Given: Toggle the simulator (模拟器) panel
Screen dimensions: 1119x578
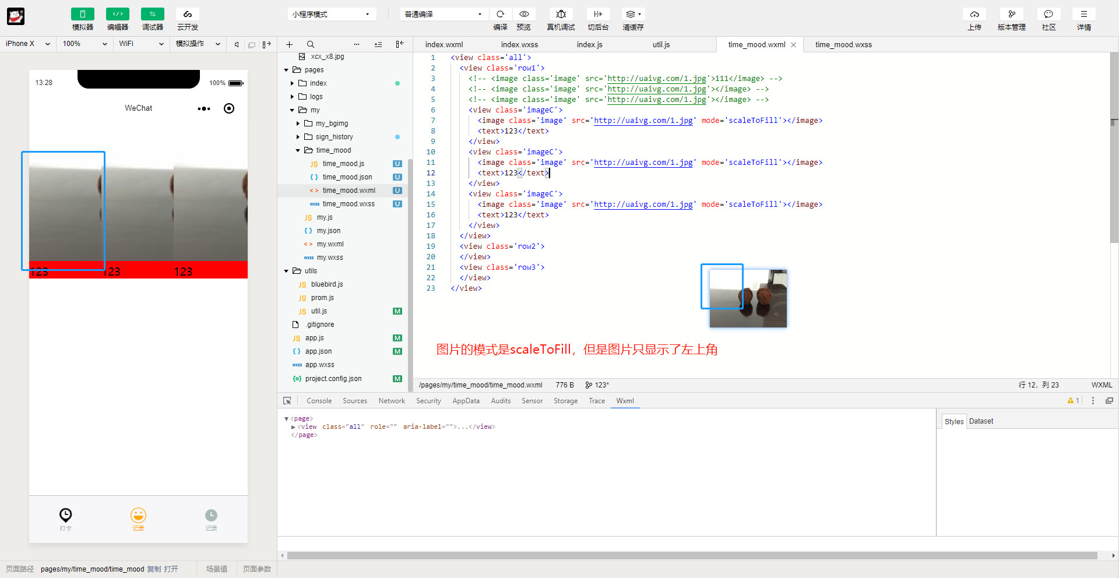Looking at the screenshot, I should 83,14.
